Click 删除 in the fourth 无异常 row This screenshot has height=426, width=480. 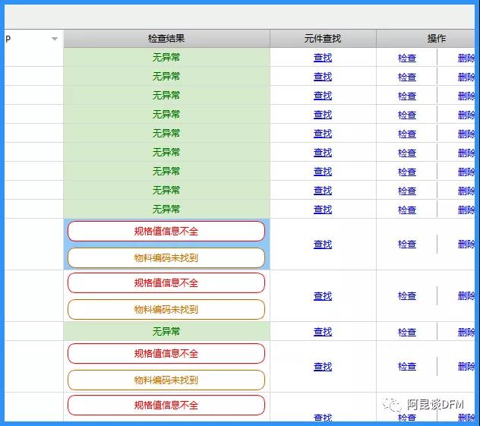[466, 115]
